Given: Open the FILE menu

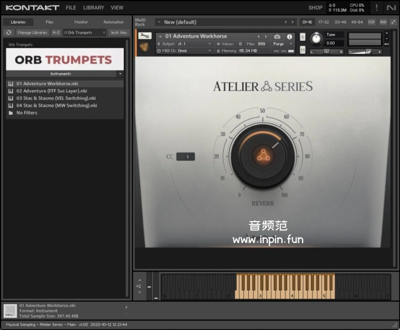Looking at the screenshot, I should (71, 8).
